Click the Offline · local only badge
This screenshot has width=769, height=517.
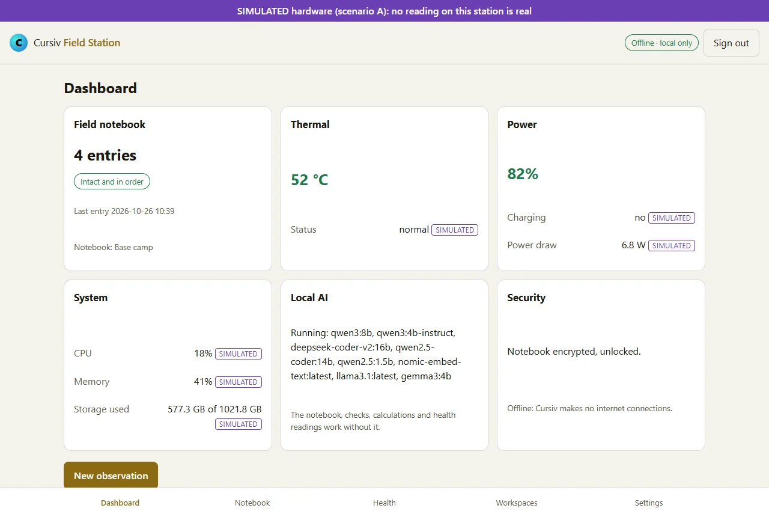(661, 43)
